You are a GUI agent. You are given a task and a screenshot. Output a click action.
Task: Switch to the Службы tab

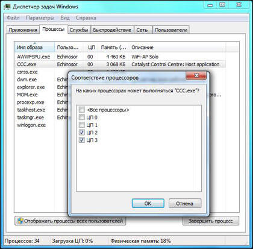pos(79,30)
